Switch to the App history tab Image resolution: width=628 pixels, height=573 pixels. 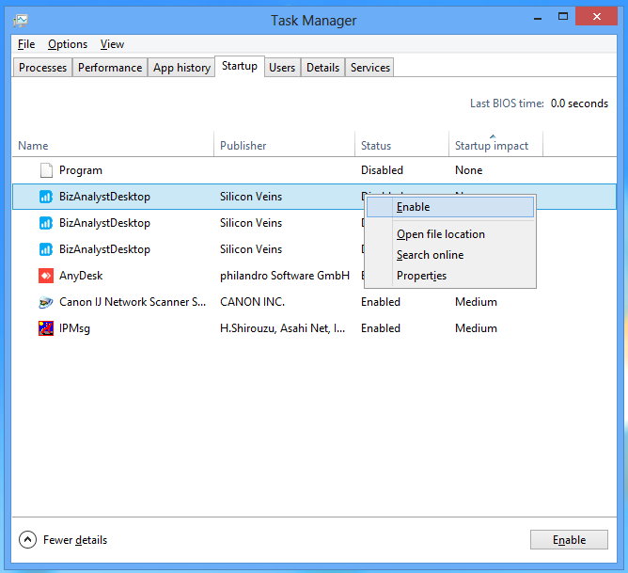coord(181,68)
